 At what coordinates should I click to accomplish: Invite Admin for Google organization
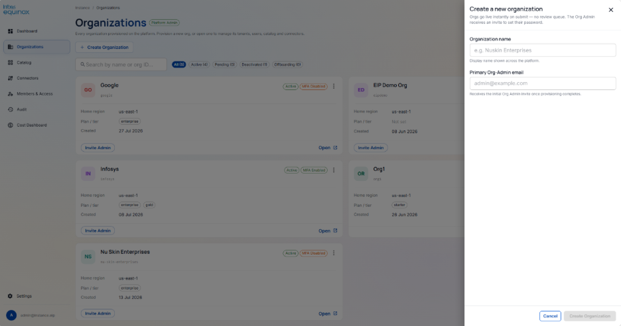[98, 148]
